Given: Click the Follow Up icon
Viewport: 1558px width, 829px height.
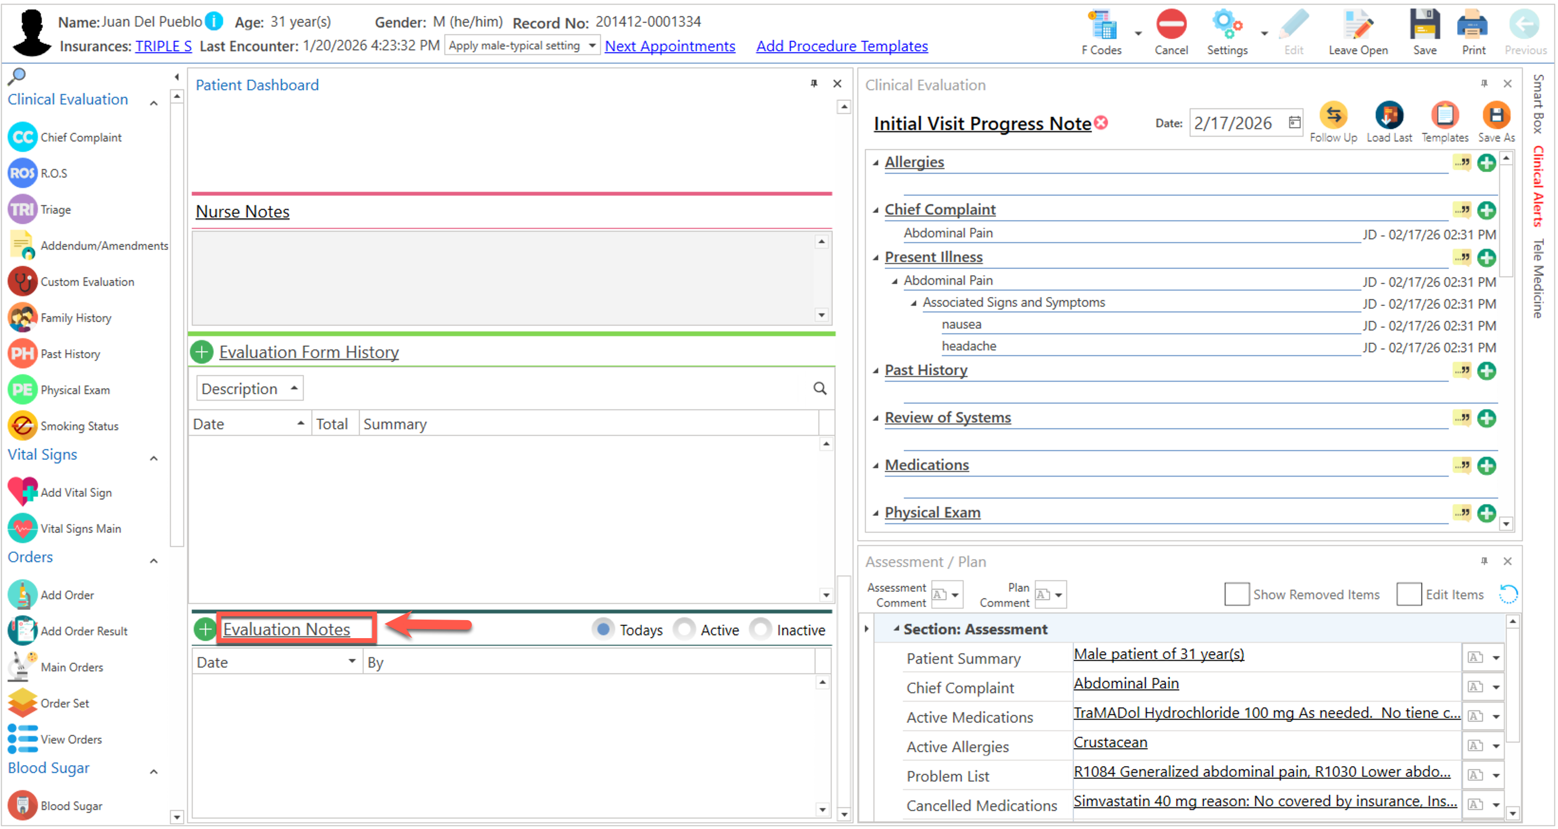Looking at the screenshot, I should [x=1333, y=115].
